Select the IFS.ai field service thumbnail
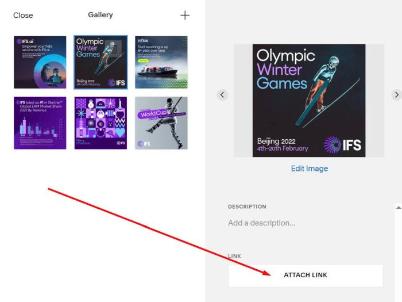The image size is (402, 302). pos(40,62)
